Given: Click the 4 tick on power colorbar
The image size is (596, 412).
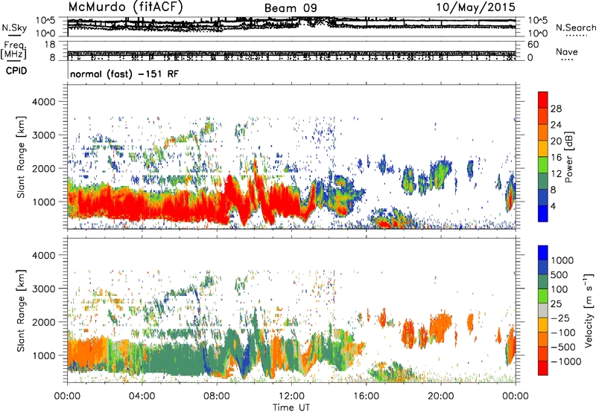Looking at the screenshot, I should point(553,206).
